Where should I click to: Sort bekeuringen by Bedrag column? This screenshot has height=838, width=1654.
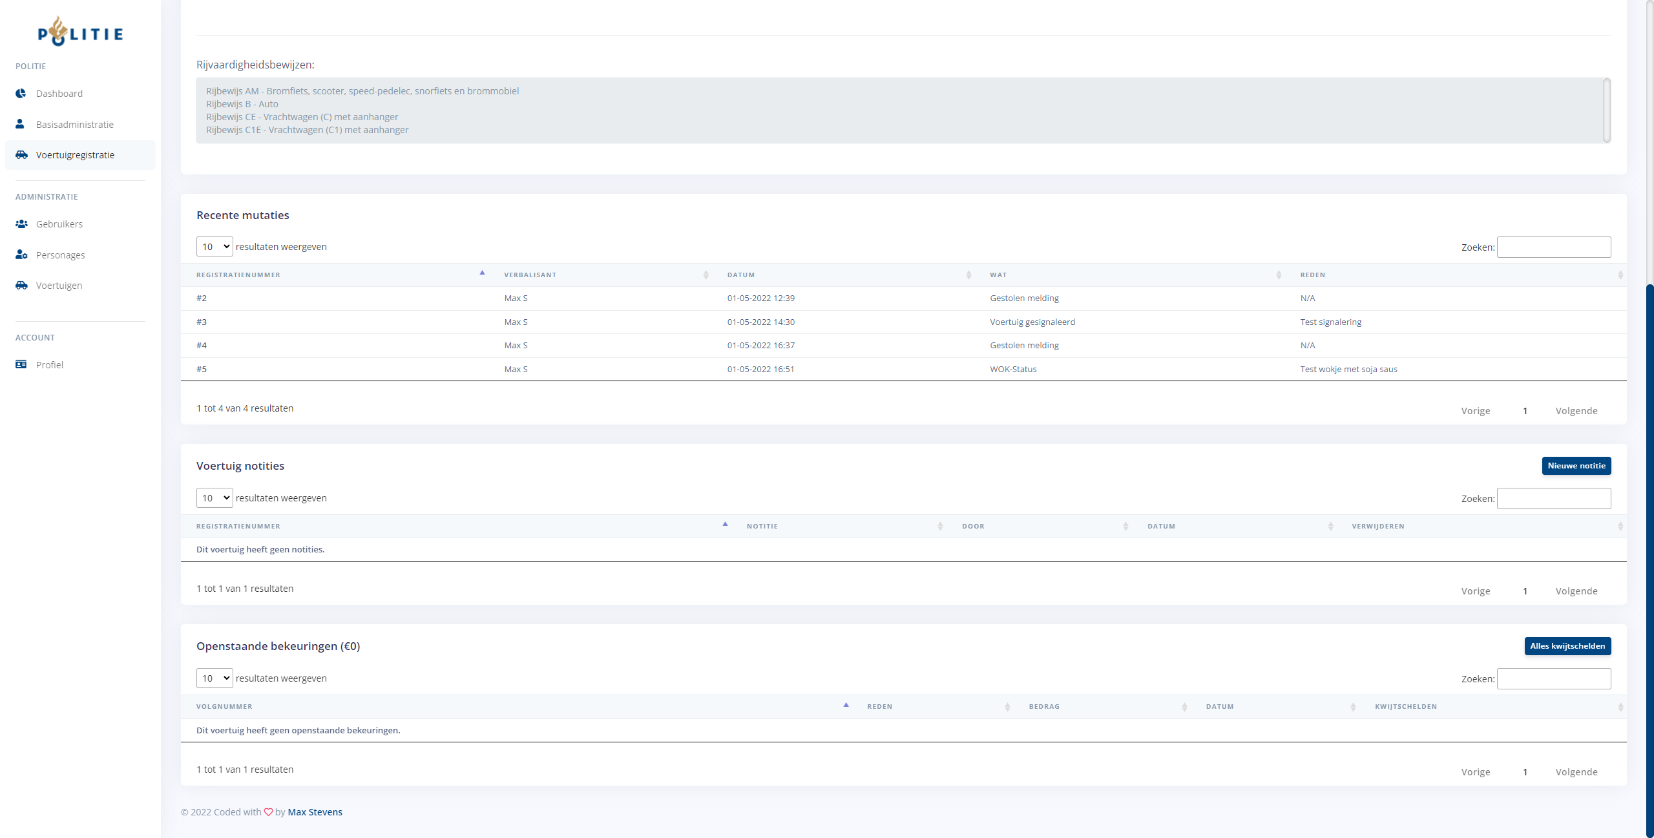[x=1043, y=707]
